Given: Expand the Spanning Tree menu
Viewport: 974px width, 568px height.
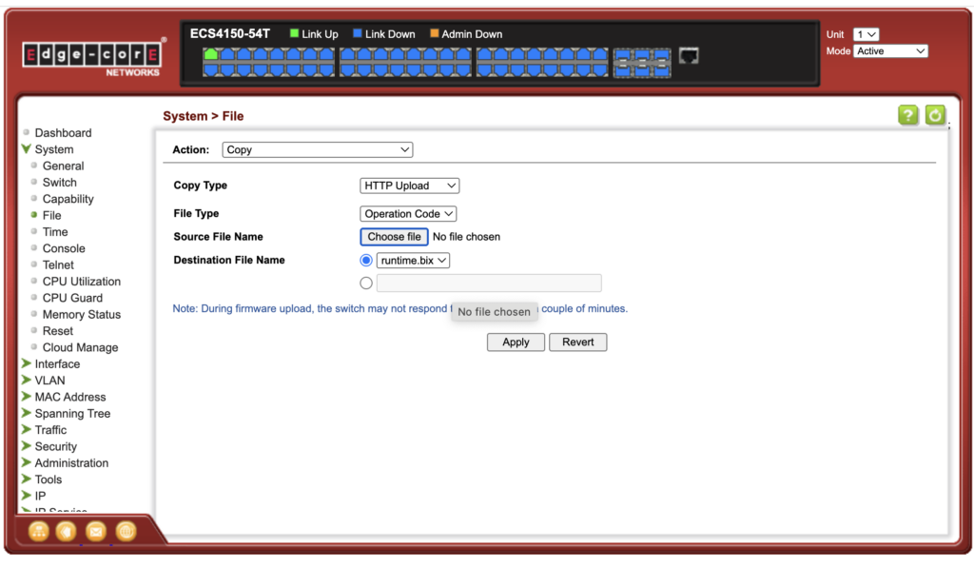Looking at the screenshot, I should point(72,414).
